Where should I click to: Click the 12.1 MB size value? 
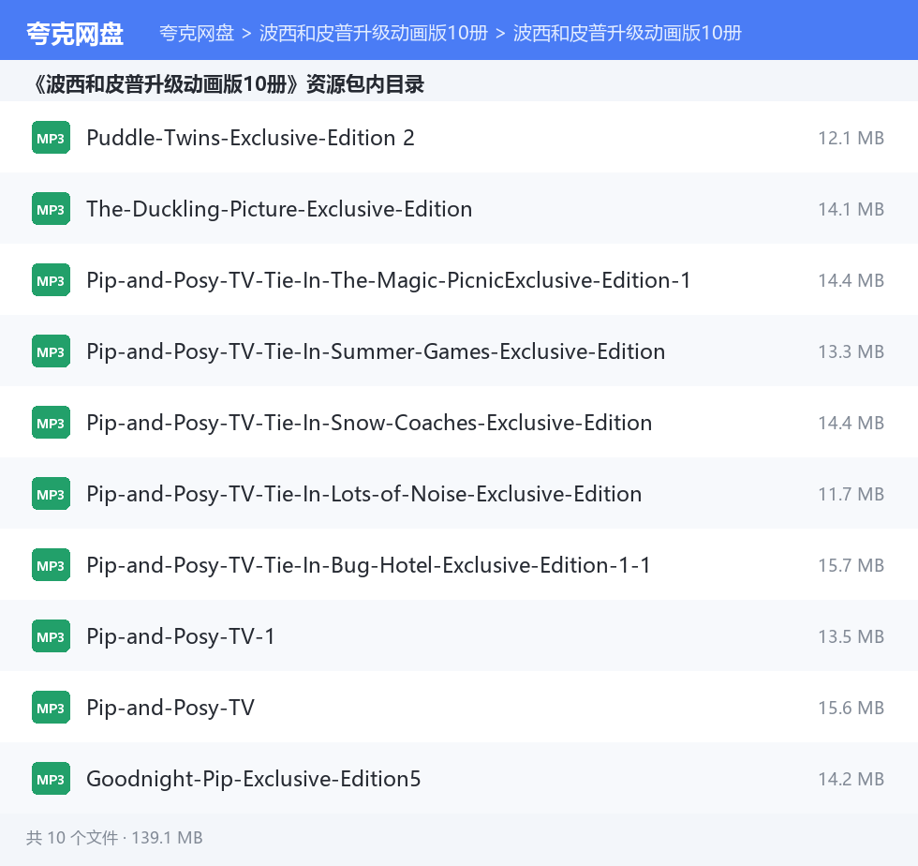tap(851, 139)
